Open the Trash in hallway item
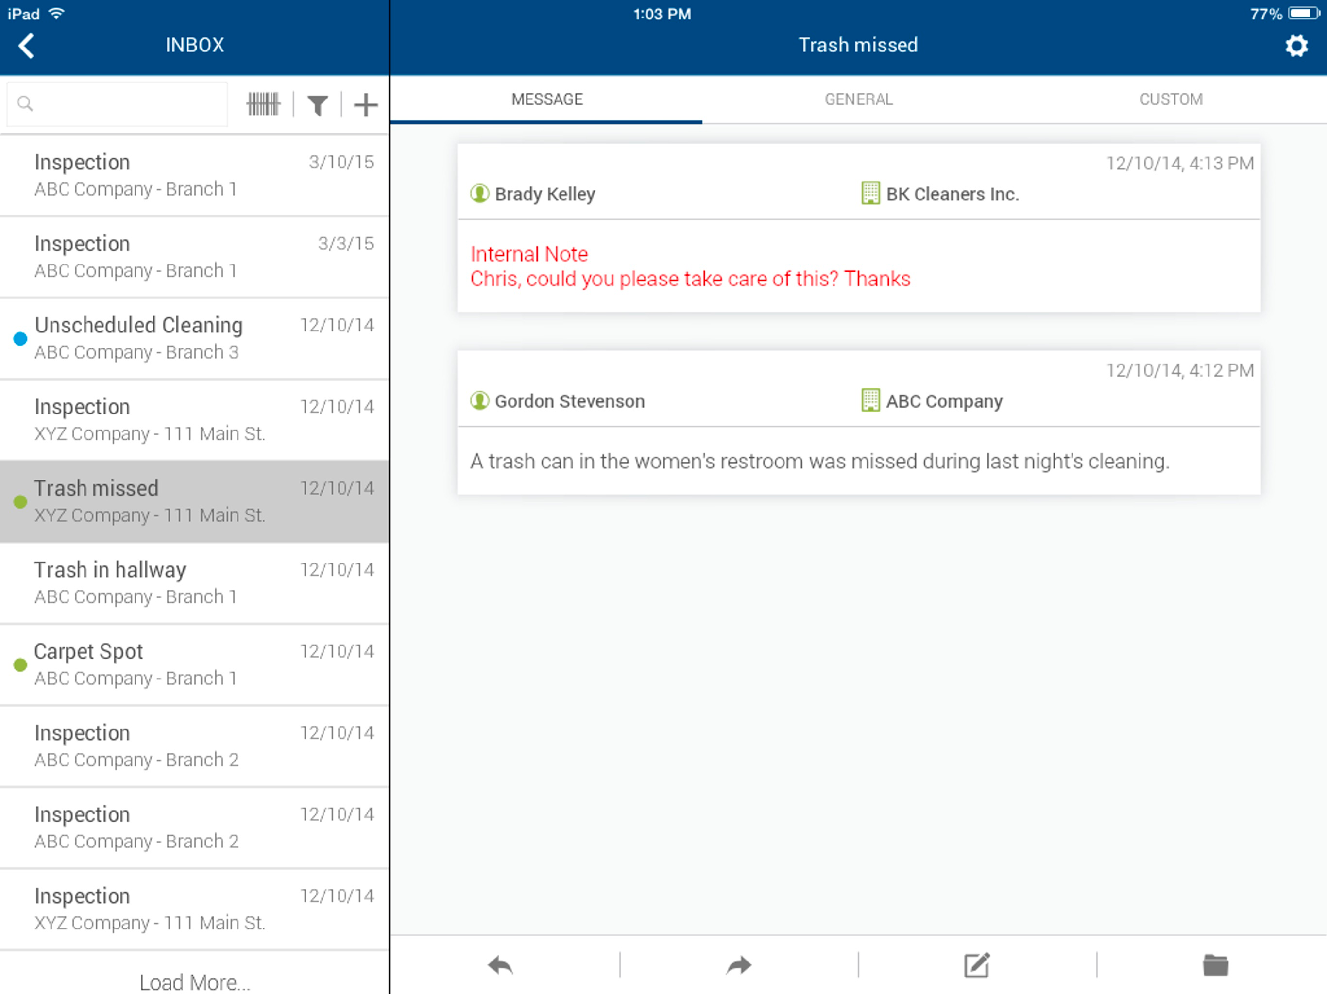Screen dimensions: 1327x994 194,583
